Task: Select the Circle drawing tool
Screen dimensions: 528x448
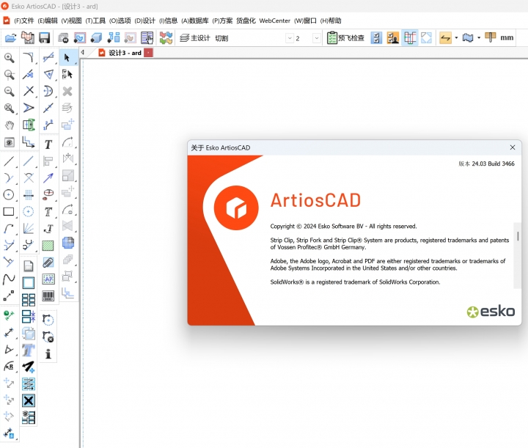Action: click(9, 194)
